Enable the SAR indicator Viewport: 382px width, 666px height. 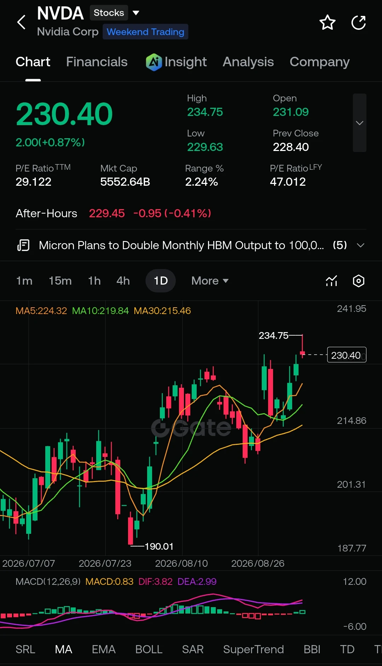pos(193,649)
